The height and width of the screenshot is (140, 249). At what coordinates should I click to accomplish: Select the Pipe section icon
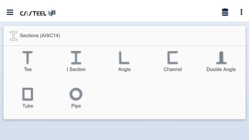point(76,94)
